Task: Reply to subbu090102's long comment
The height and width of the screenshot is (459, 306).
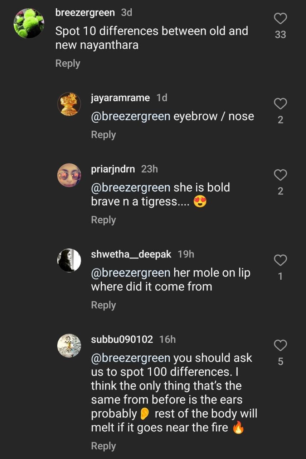Action: (x=103, y=446)
